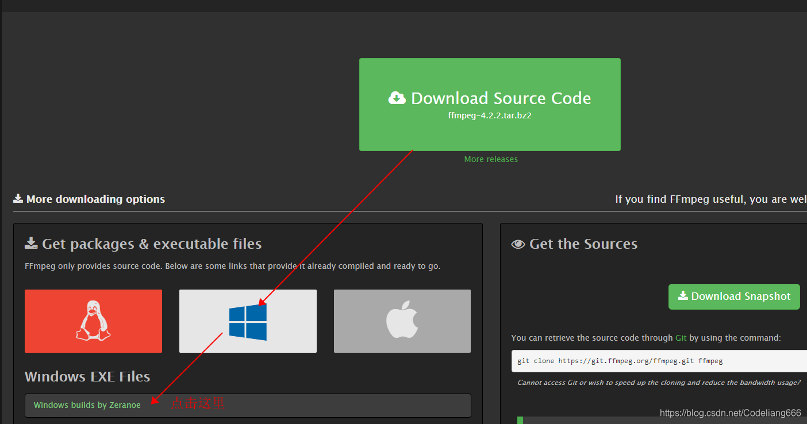Click the download icon beside Get packages heading
Image resolution: width=807 pixels, height=424 pixels.
pyautogui.click(x=31, y=243)
